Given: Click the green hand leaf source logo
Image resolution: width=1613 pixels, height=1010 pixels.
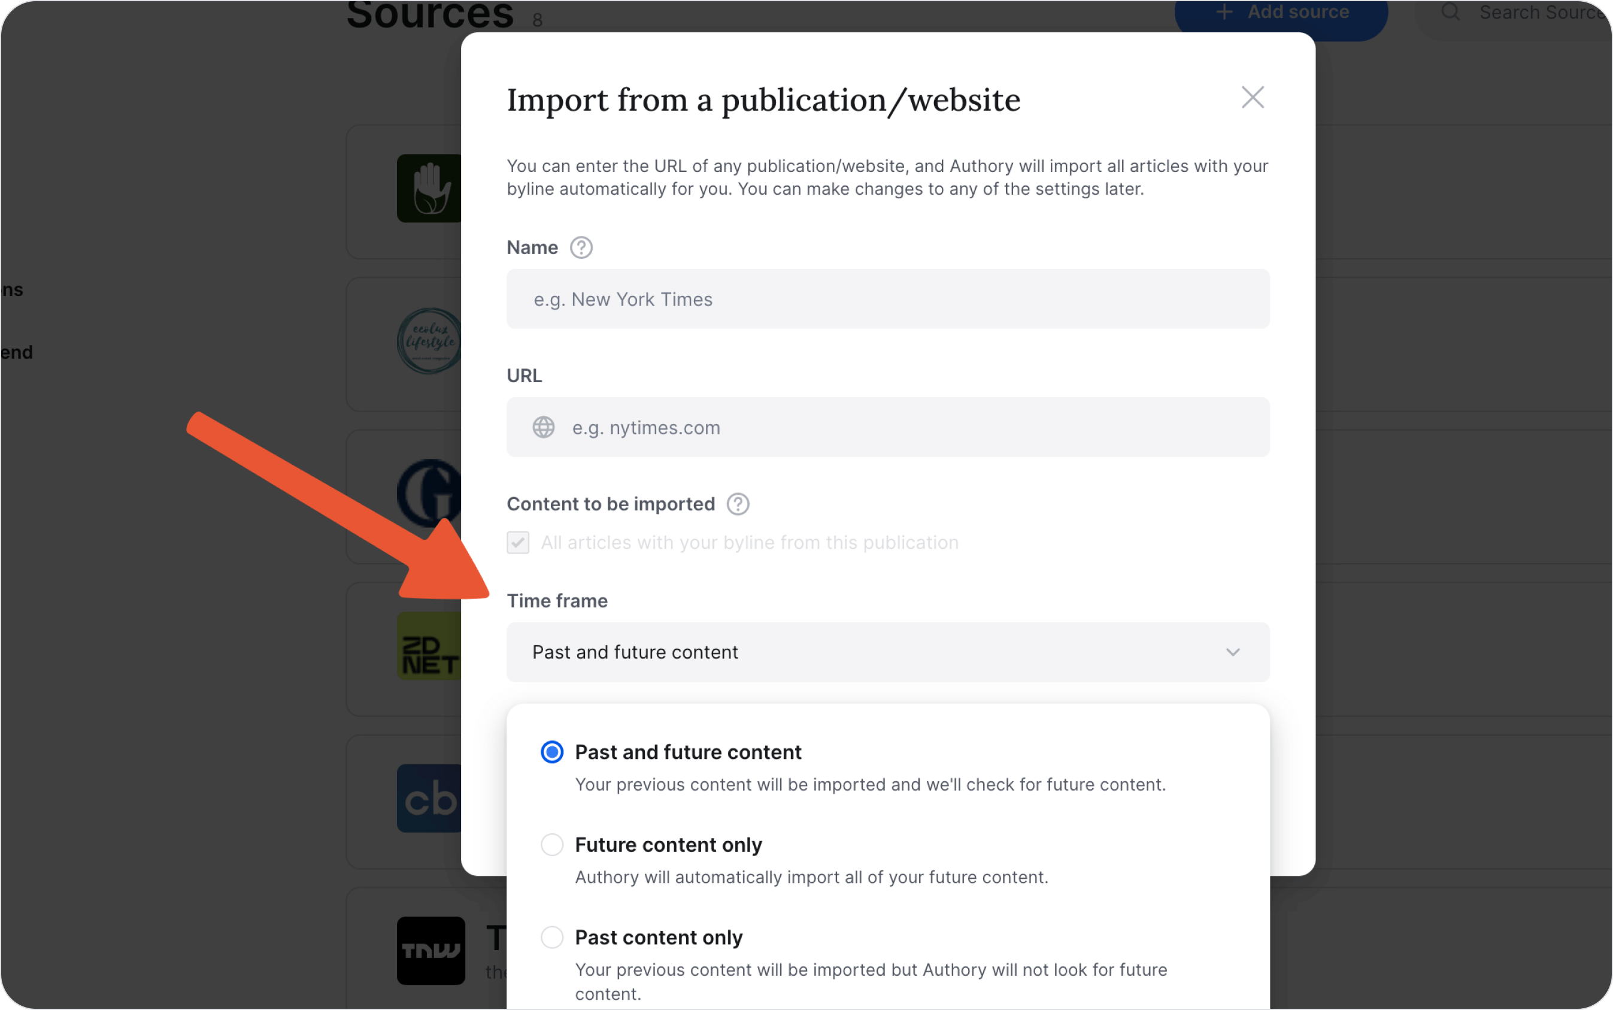Looking at the screenshot, I should click(429, 188).
